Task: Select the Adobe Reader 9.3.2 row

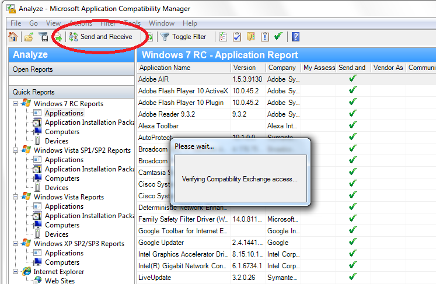Action: click(287, 114)
